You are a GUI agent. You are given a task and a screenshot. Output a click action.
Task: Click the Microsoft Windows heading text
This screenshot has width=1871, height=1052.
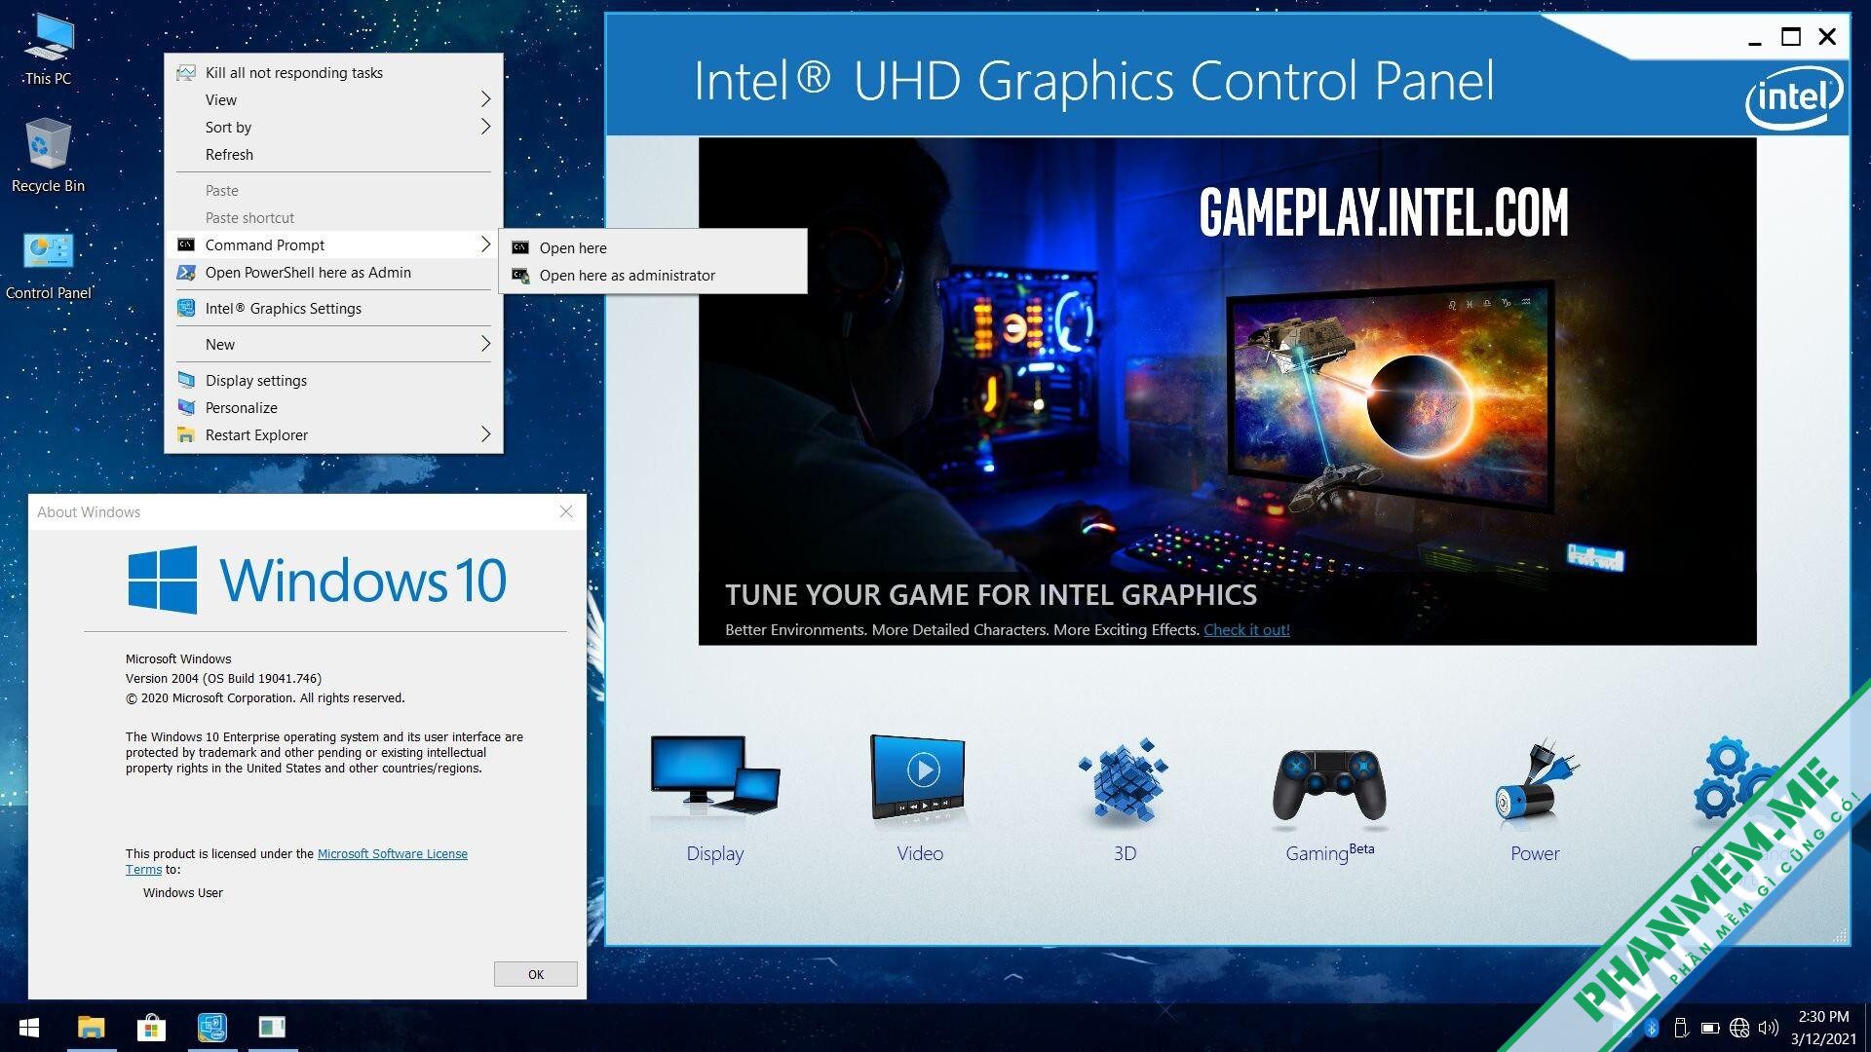click(178, 659)
